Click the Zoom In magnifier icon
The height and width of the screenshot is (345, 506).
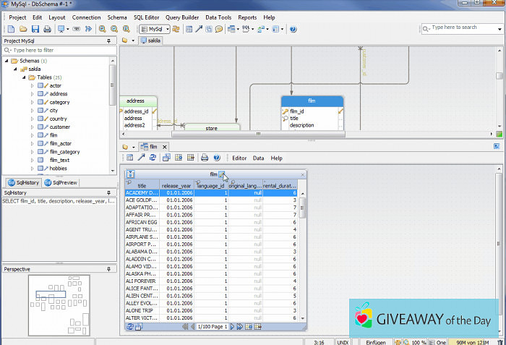(103, 30)
